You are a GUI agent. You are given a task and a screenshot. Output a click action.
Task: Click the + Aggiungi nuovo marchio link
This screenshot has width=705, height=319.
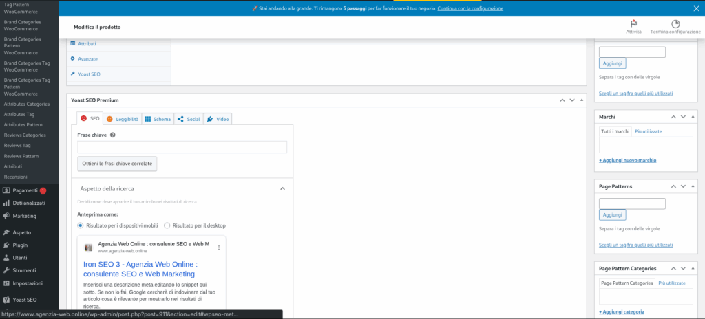[x=628, y=160]
